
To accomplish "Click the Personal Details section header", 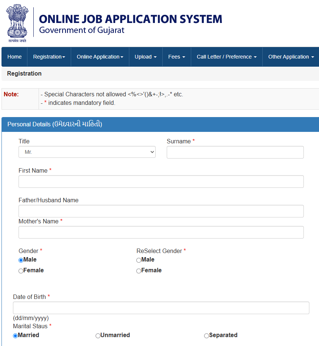I will 160,124.
